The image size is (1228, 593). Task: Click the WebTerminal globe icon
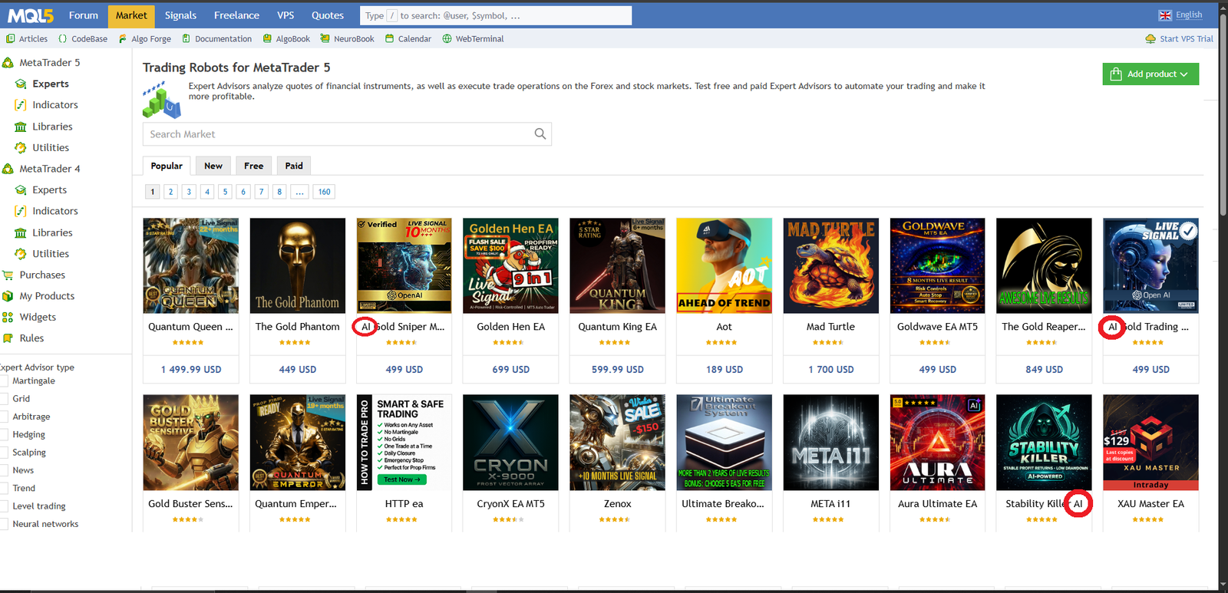pos(447,39)
